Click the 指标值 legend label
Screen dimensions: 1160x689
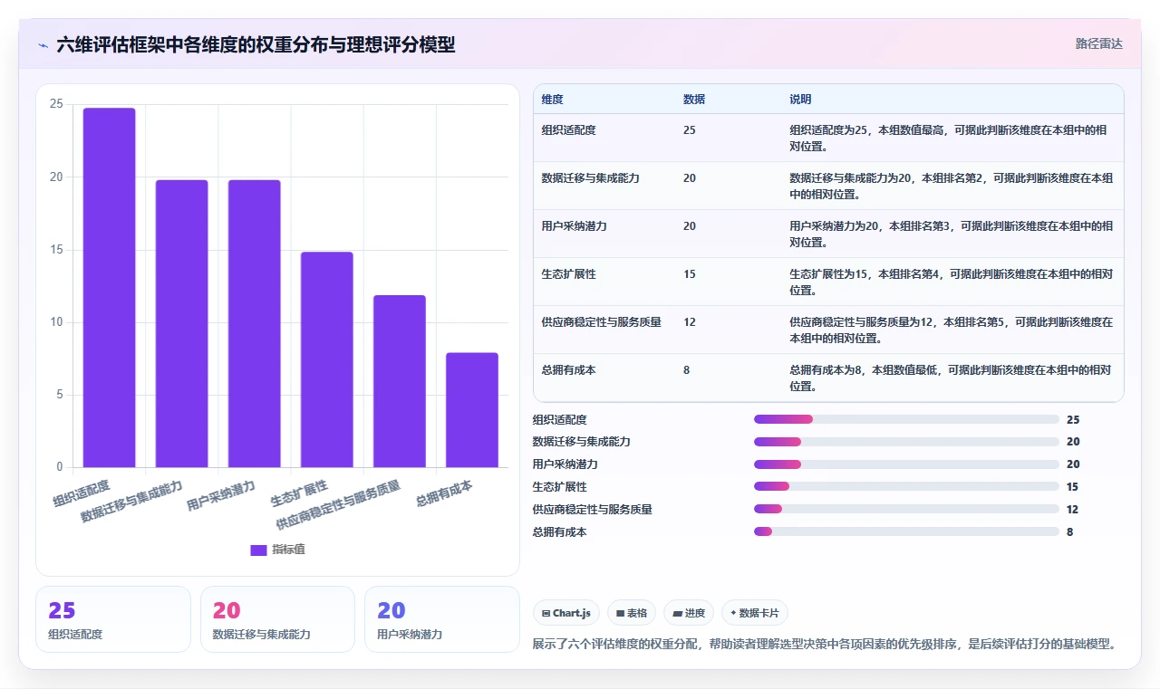point(288,550)
